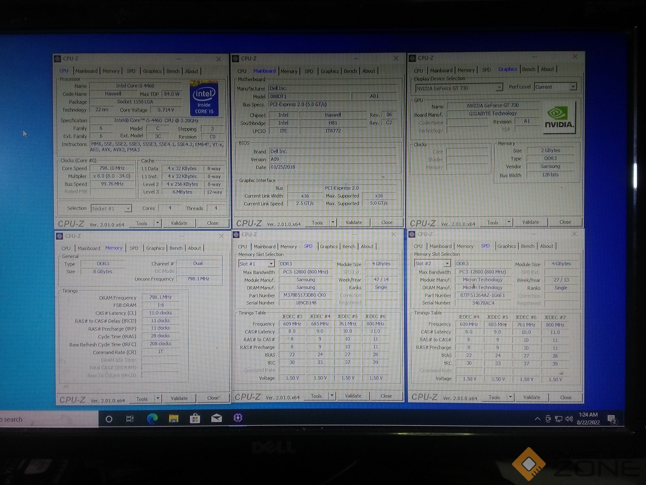
Task: Go to SPD tab in Memory timings window
Action: point(134,248)
